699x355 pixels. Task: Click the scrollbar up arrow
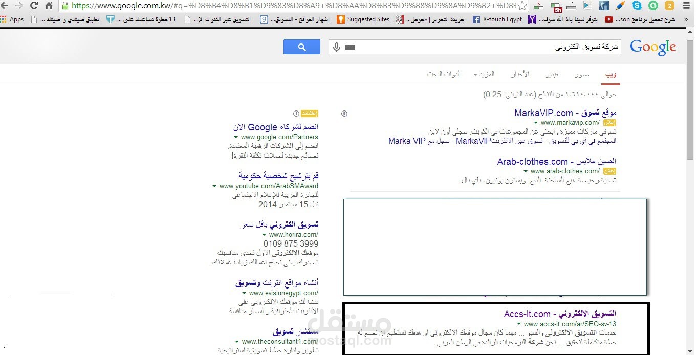[689, 33]
